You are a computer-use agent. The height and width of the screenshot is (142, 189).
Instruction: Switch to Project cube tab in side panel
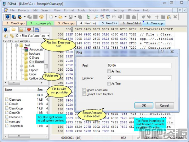[6, 30]
